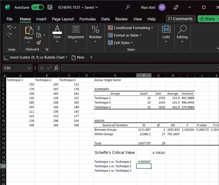Click the P-value cell 0.280173
The width and height of the screenshot is (219, 185).
click(202, 130)
